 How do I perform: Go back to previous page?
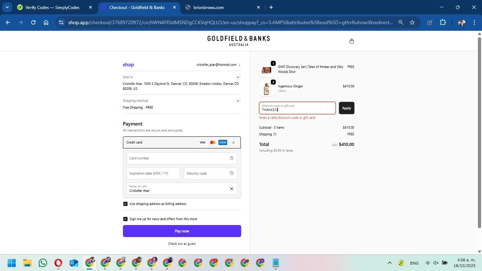tap(8, 23)
